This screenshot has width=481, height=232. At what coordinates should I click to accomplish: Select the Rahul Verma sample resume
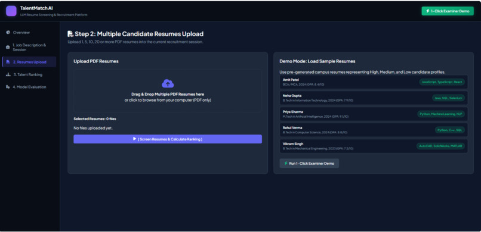point(374,130)
